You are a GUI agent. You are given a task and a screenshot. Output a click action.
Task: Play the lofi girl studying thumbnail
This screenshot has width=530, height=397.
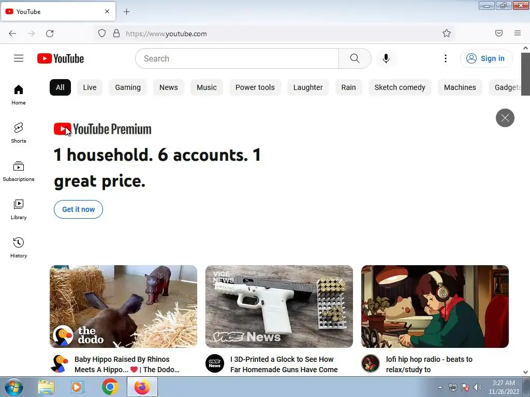(435, 307)
